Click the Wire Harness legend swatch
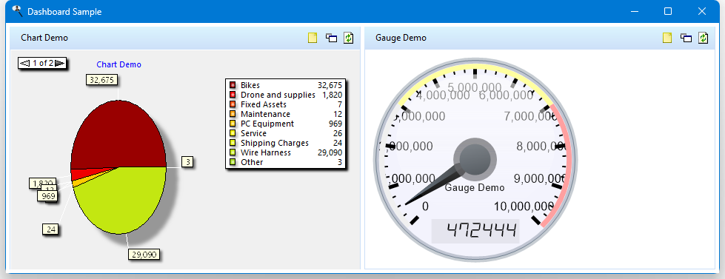The width and height of the screenshot is (725, 279). (232, 152)
